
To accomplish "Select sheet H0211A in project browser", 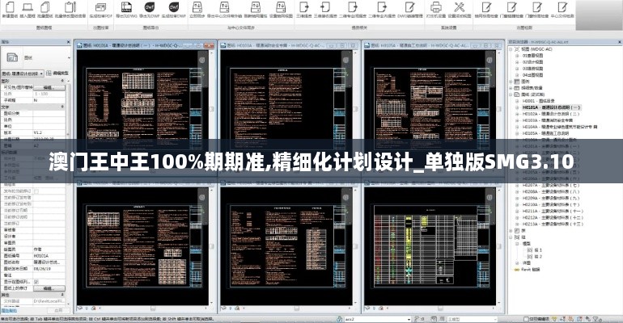I will pos(553,211).
